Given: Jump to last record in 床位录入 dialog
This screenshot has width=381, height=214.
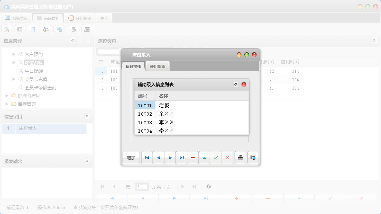Looking at the screenshot, I should tap(181, 158).
